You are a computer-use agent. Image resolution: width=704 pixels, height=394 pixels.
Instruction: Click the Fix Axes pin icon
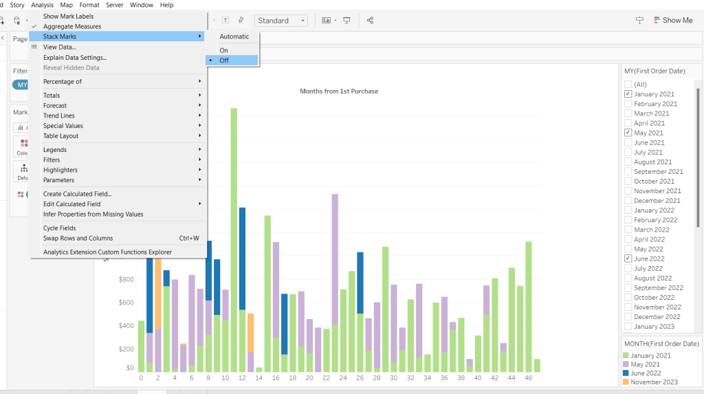[241, 21]
